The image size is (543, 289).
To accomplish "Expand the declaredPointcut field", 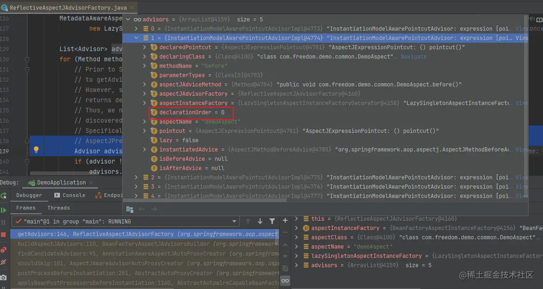I will 145,47.
